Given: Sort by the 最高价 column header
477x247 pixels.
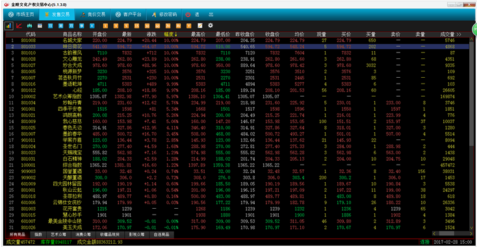Looking at the screenshot, I should point(198,34).
